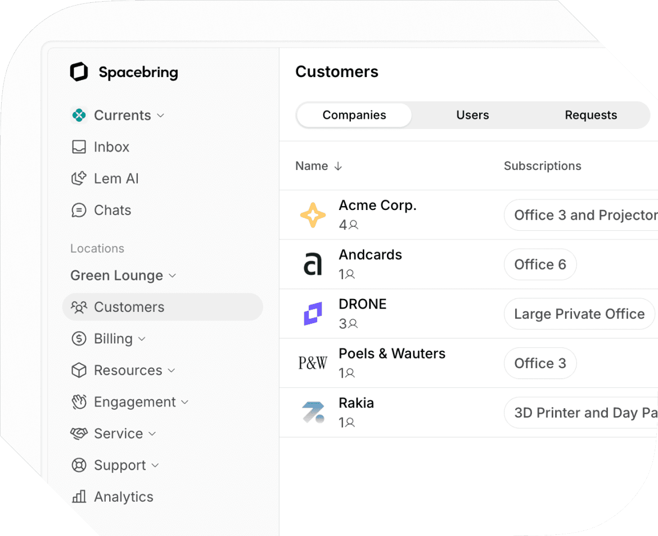Image resolution: width=658 pixels, height=536 pixels.
Task: Click the Subscriptions column header
Action: click(543, 166)
